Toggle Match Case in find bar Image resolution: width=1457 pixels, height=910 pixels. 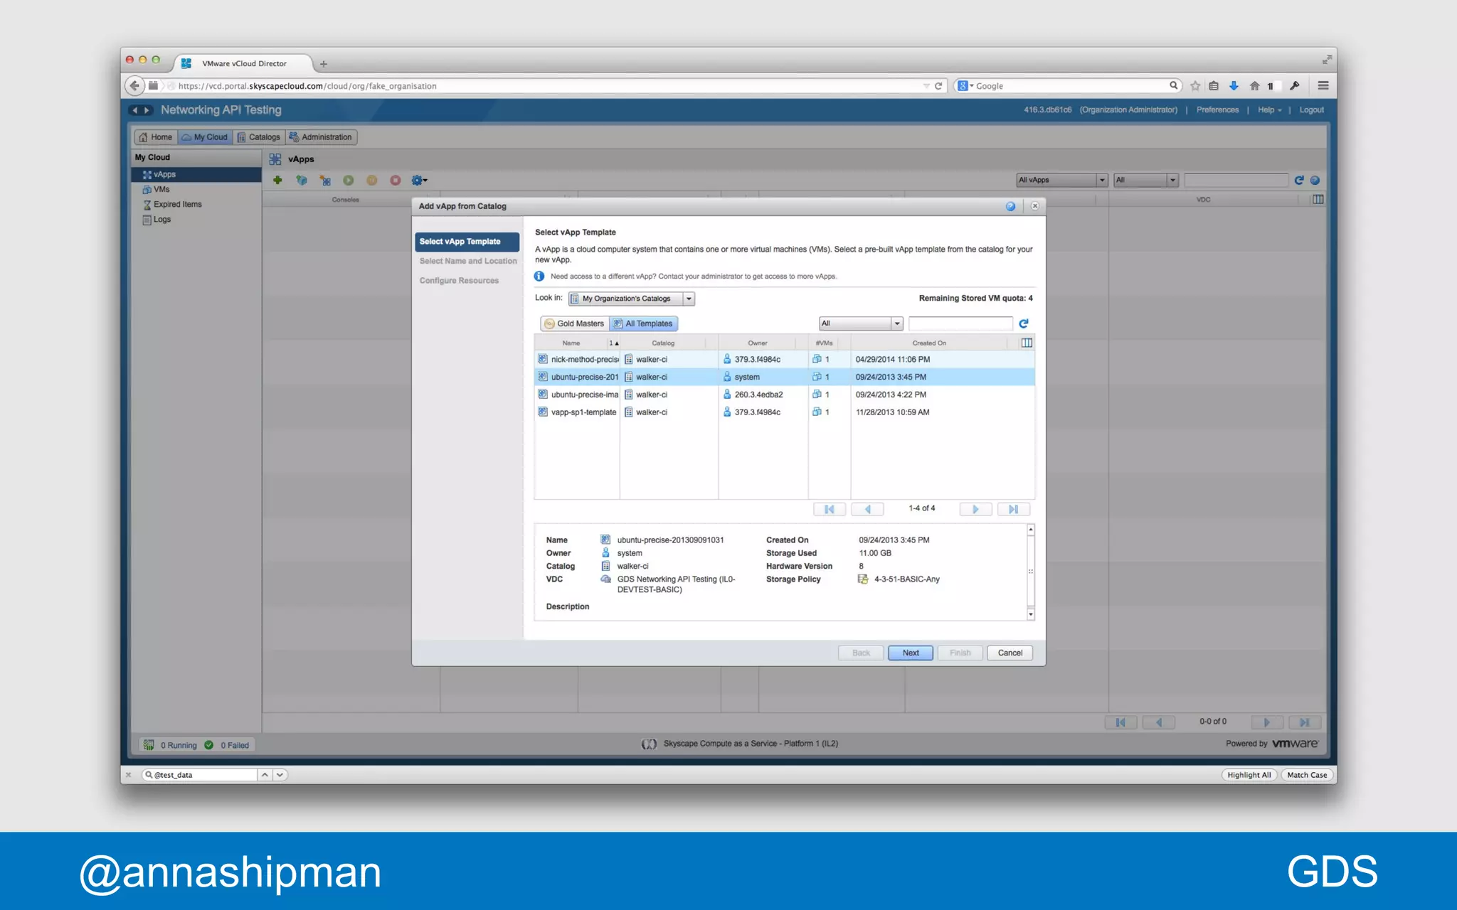(x=1306, y=775)
